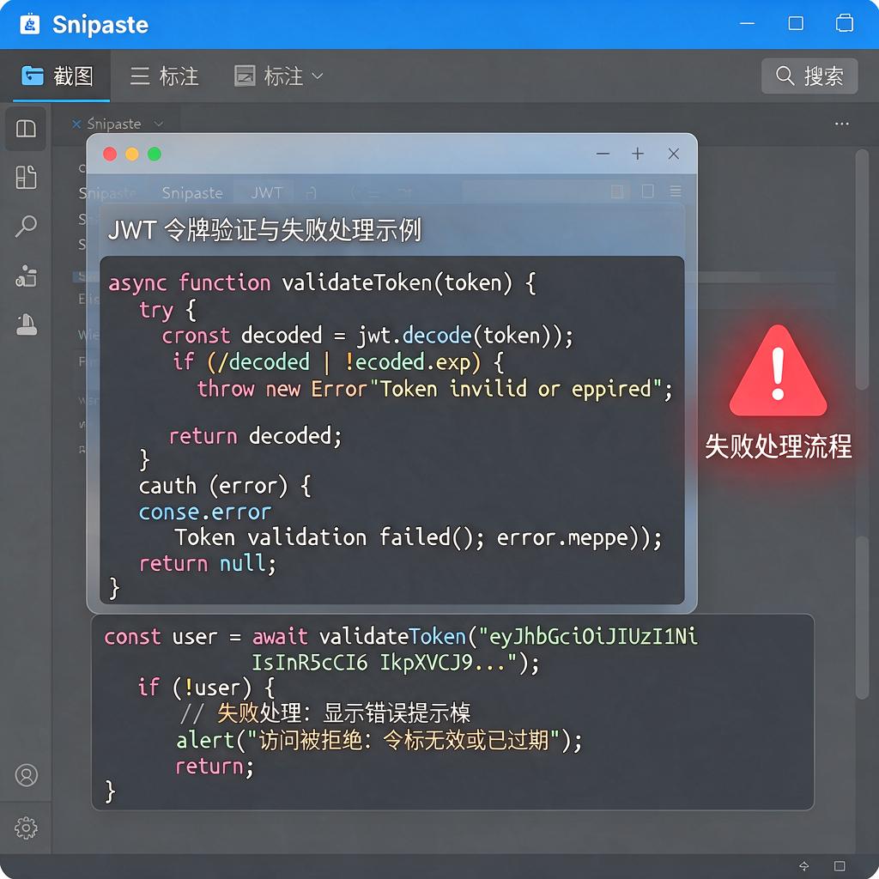Click the yellow minimize dot of floating window
The height and width of the screenshot is (879, 879).
point(131,155)
